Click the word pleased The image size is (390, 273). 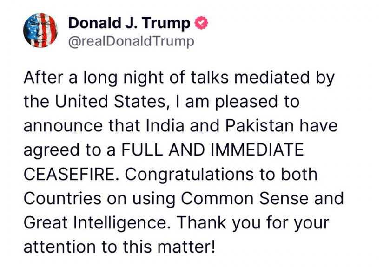click(x=246, y=101)
